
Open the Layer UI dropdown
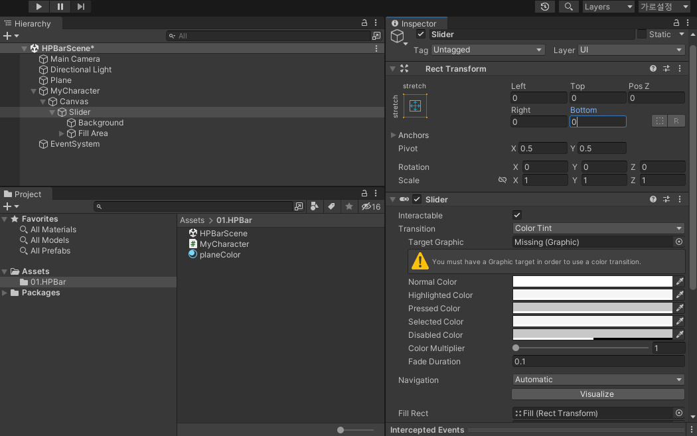[631, 50]
